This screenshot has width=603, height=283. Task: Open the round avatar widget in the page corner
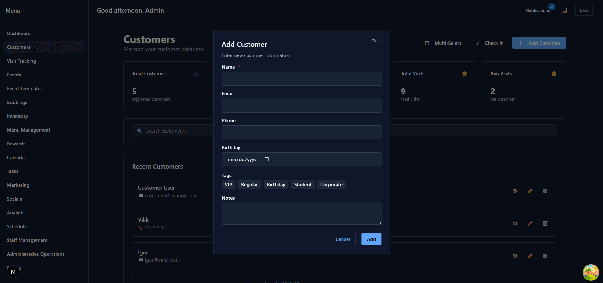click(x=591, y=272)
